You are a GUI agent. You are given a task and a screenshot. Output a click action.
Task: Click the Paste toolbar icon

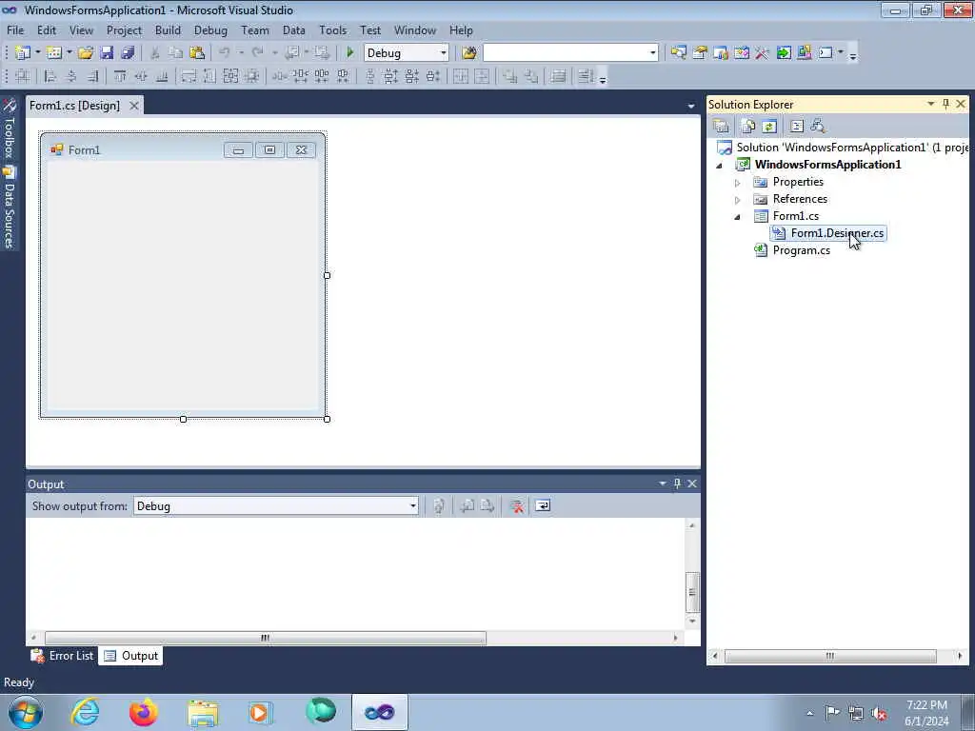[196, 53]
